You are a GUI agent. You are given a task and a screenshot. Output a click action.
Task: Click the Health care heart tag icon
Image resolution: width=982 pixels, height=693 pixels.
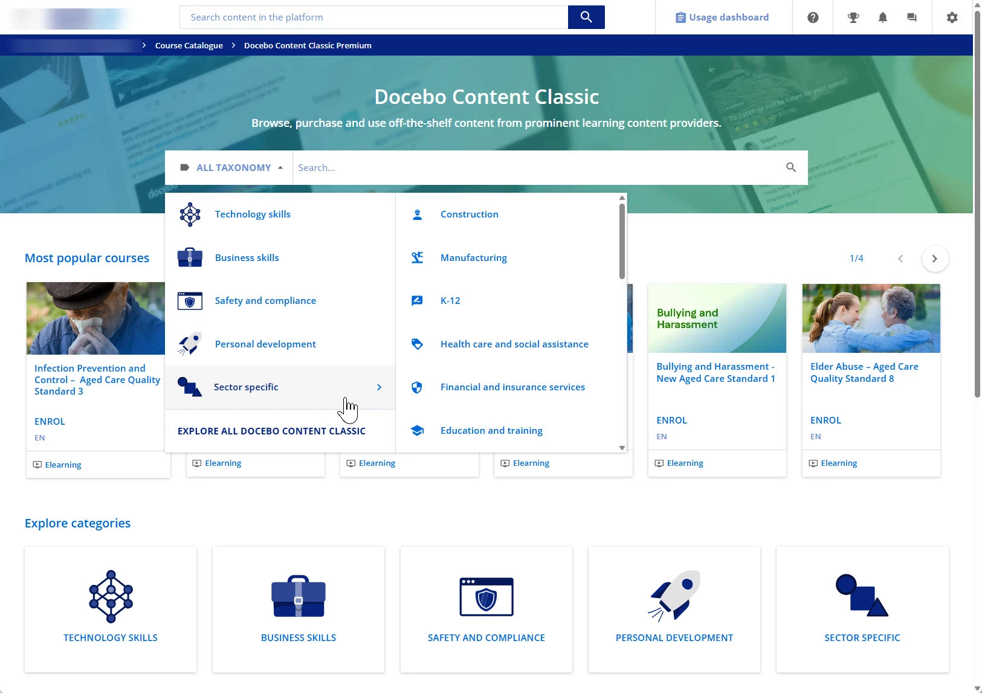(x=417, y=344)
